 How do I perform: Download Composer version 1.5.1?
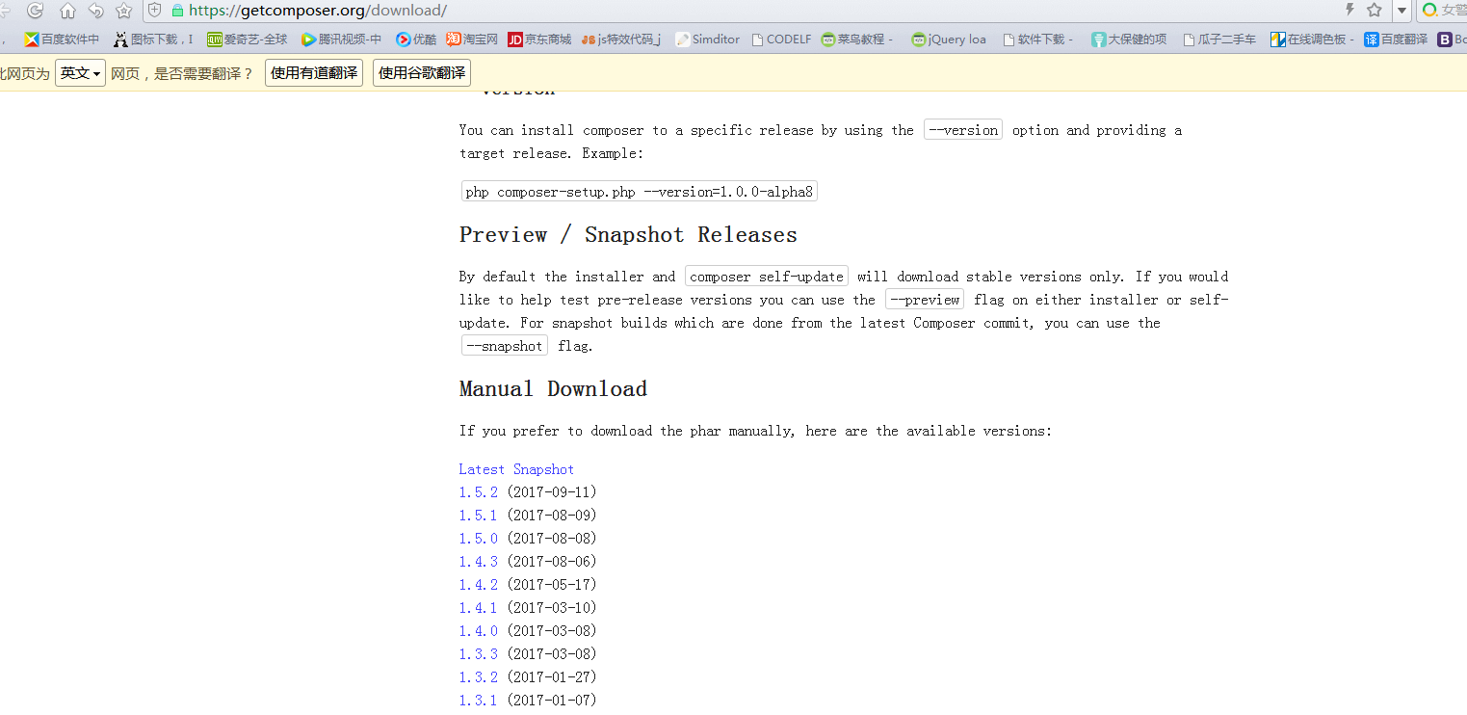[x=479, y=516]
